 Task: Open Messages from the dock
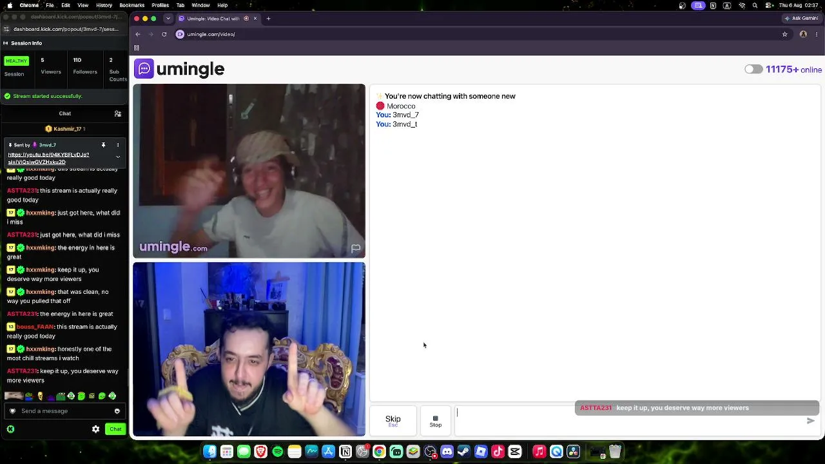[x=244, y=452]
